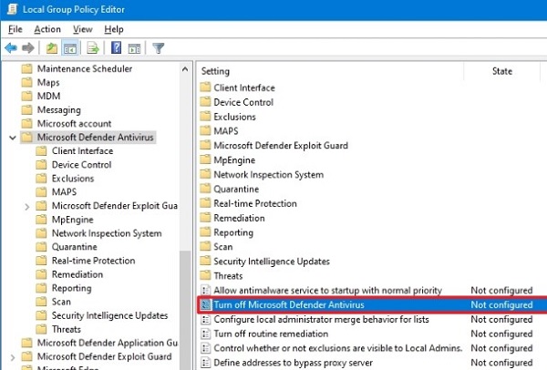This screenshot has width=547, height=370.
Task: Select Microsoft Defender Antivirus tree node
Action: (95, 137)
